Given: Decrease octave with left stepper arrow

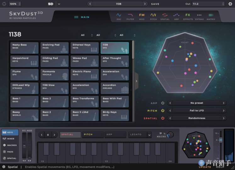Looking at the screenshot, I should [x=42, y=135].
